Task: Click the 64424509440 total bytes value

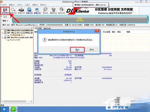Action: (x=107, y=67)
